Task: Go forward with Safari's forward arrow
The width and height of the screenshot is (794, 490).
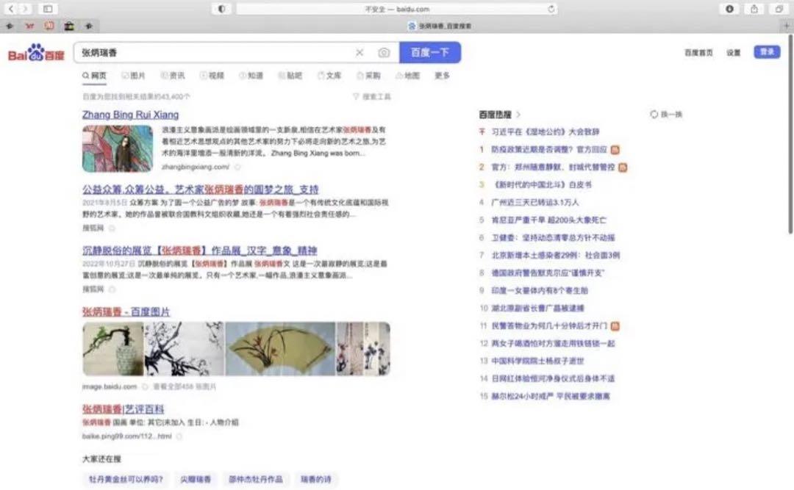Action: 24,9
